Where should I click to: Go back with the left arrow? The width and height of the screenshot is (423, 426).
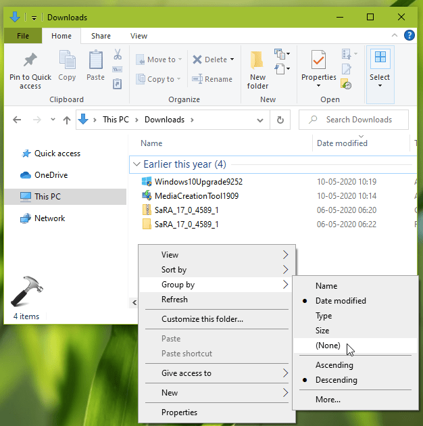[17, 120]
